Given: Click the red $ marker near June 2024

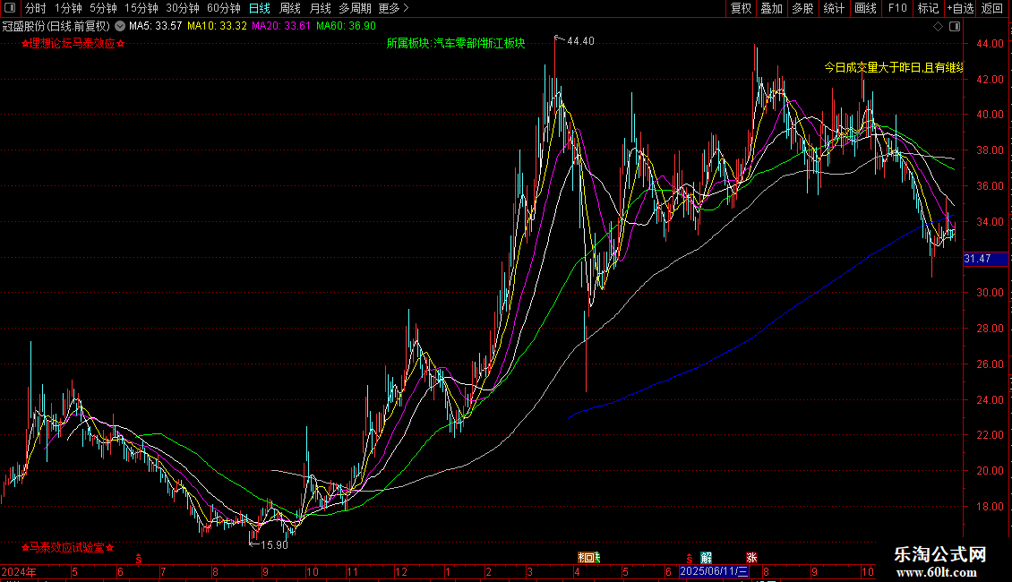Looking at the screenshot, I should click(138, 558).
